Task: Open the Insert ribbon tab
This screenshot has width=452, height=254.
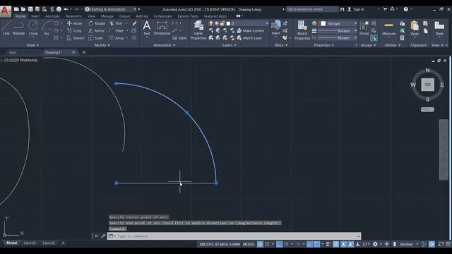Action: pyautogui.click(x=35, y=16)
